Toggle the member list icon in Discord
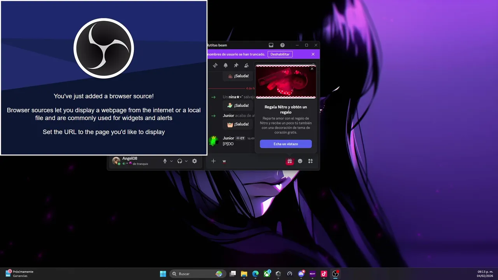This screenshot has width=498, height=280. click(246, 65)
